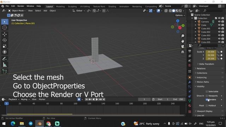Select the Measure tool
The height and width of the screenshot is (127, 226).
(x=5, y=65)
